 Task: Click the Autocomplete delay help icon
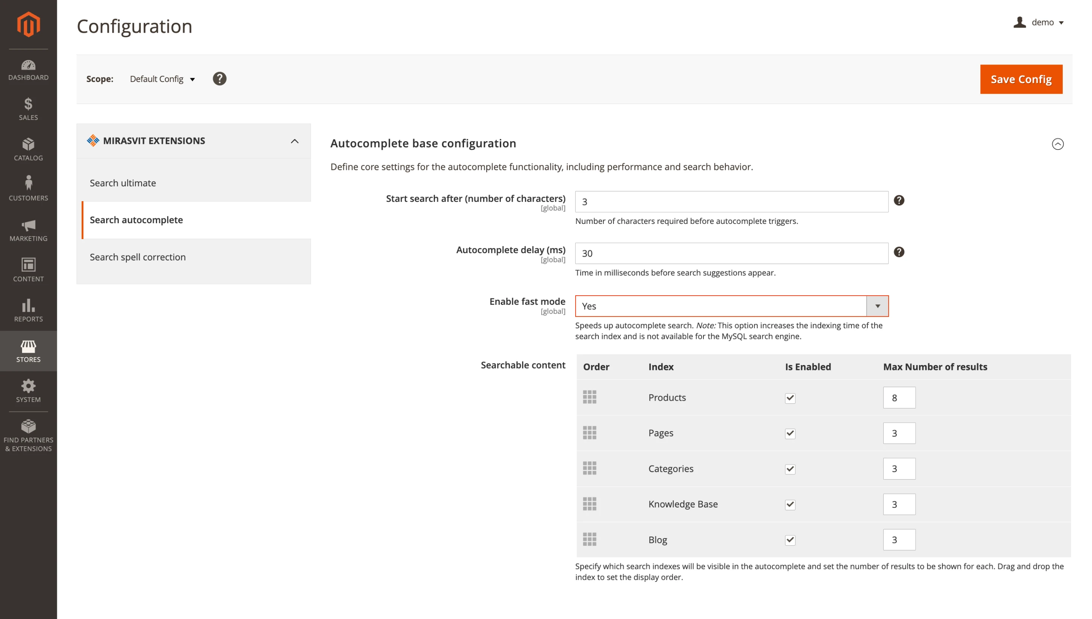coord(899,252)
